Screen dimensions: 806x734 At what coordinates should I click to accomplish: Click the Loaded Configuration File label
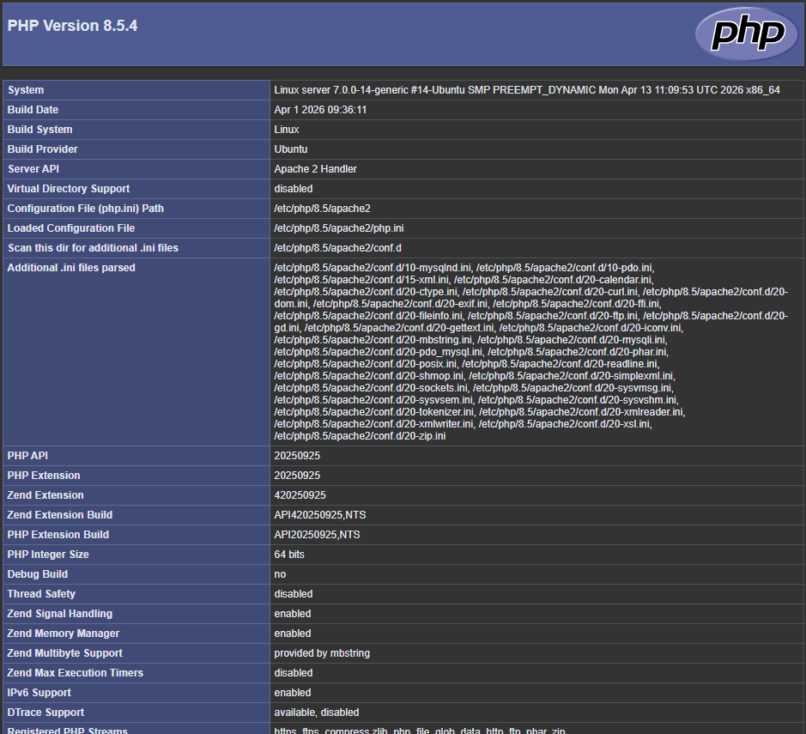pos(71,228)
